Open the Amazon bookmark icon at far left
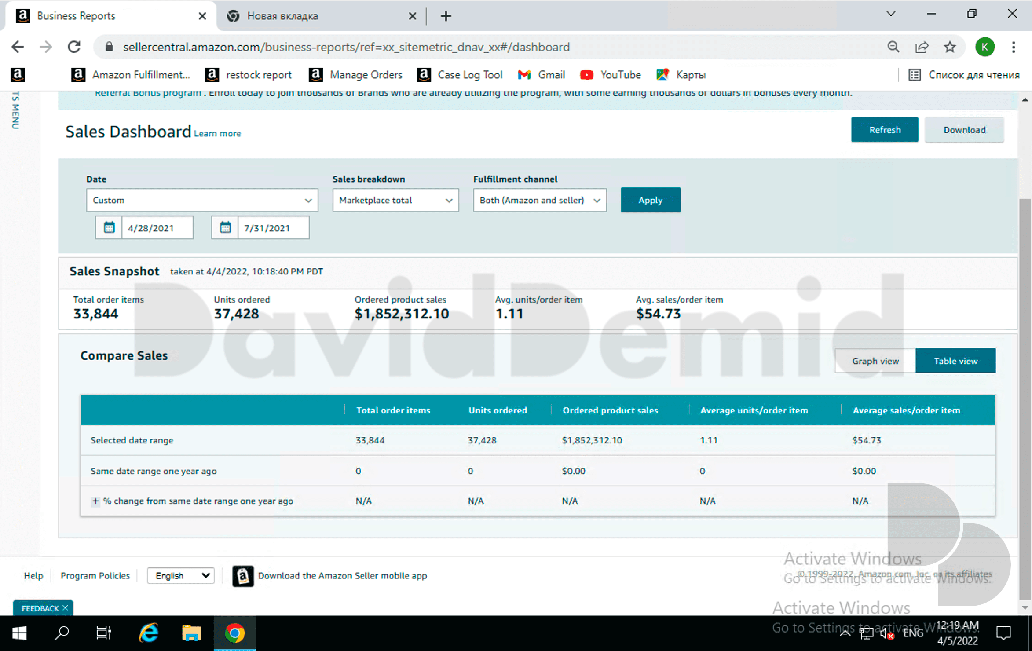This screenshot has width=1032, height=651. (x=18, y=75)
